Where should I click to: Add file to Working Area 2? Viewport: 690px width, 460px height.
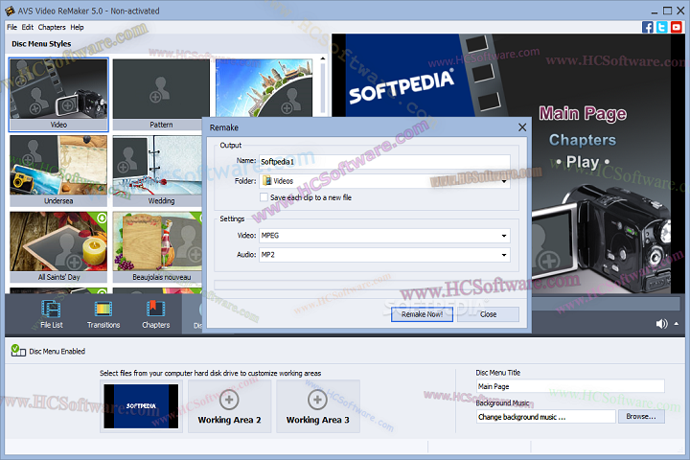point(230,406)
